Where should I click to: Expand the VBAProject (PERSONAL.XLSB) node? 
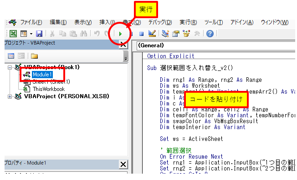(10, 97)
